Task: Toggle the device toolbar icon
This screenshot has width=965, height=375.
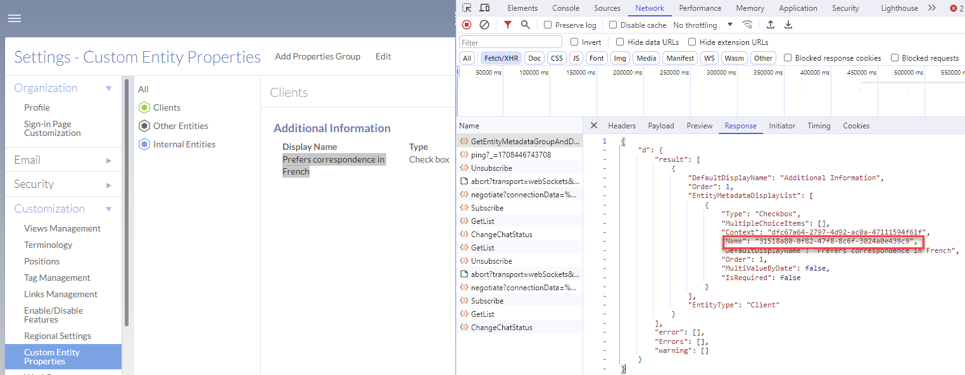Action: [484, 8]
